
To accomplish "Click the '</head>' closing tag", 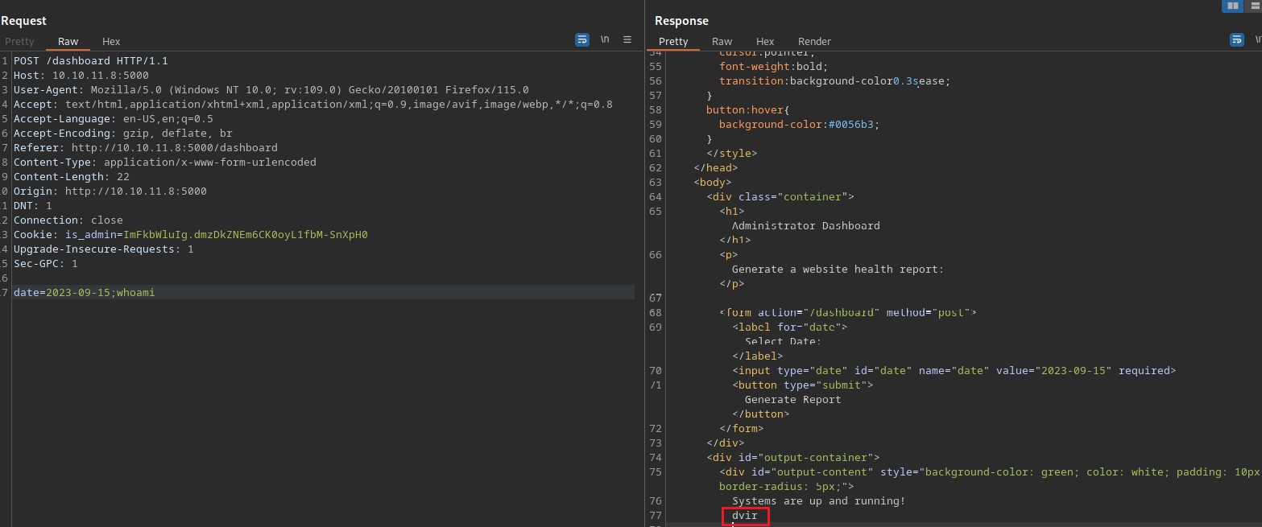I will 716,167.
